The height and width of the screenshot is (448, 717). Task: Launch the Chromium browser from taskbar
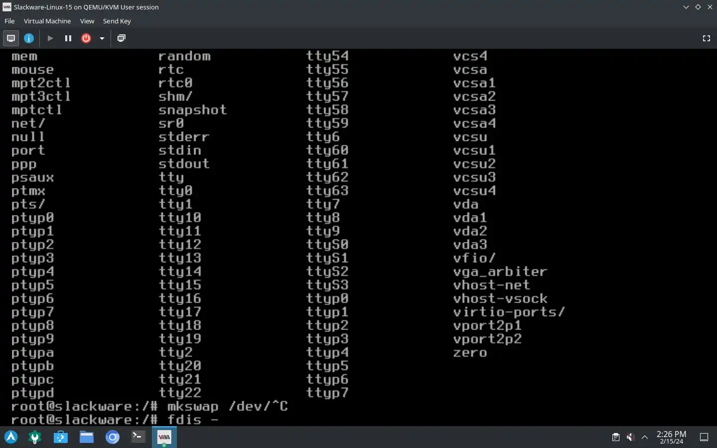point(113,437)
